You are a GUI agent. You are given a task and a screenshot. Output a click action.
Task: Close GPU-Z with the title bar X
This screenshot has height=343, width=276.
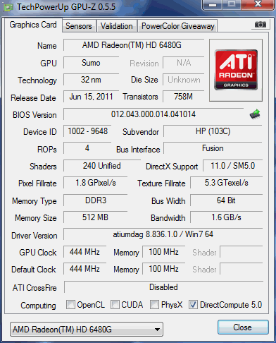click(258, 4)
